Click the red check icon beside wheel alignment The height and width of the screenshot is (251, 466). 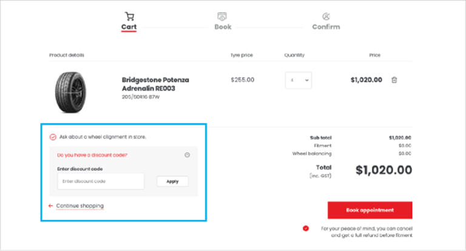tap(53, 137)
